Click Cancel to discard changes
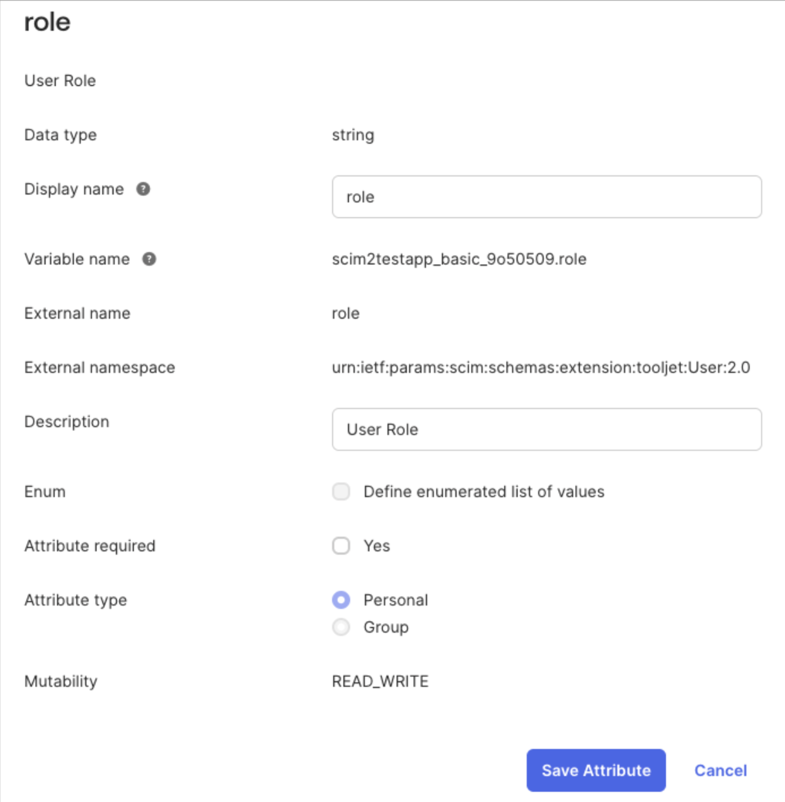 720,770
